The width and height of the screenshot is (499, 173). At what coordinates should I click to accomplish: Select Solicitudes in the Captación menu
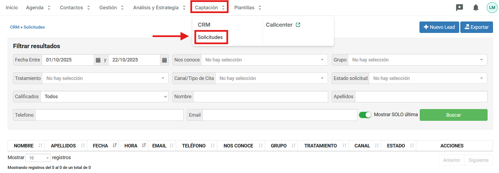coord(210,37)
